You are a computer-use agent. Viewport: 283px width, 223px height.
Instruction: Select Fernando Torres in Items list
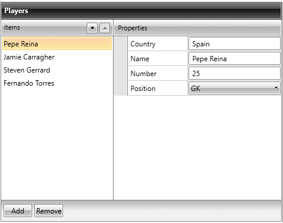(57, 83)
